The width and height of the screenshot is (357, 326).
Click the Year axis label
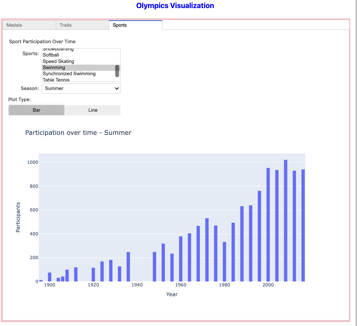[x=172, y=294]
